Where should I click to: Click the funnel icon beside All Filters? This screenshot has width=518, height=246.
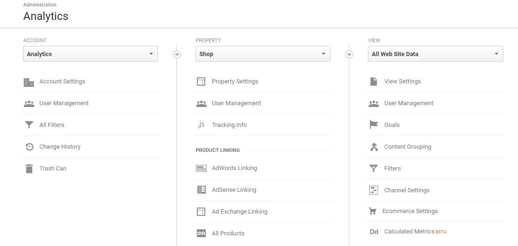coord(29,125)
